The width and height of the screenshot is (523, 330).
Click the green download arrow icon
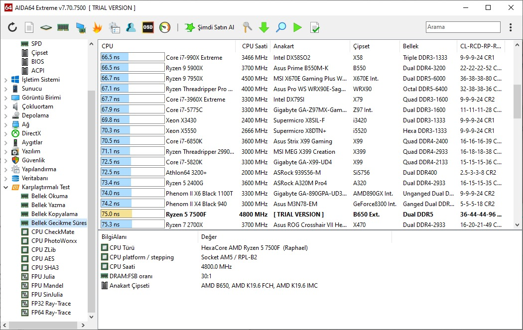264,27
